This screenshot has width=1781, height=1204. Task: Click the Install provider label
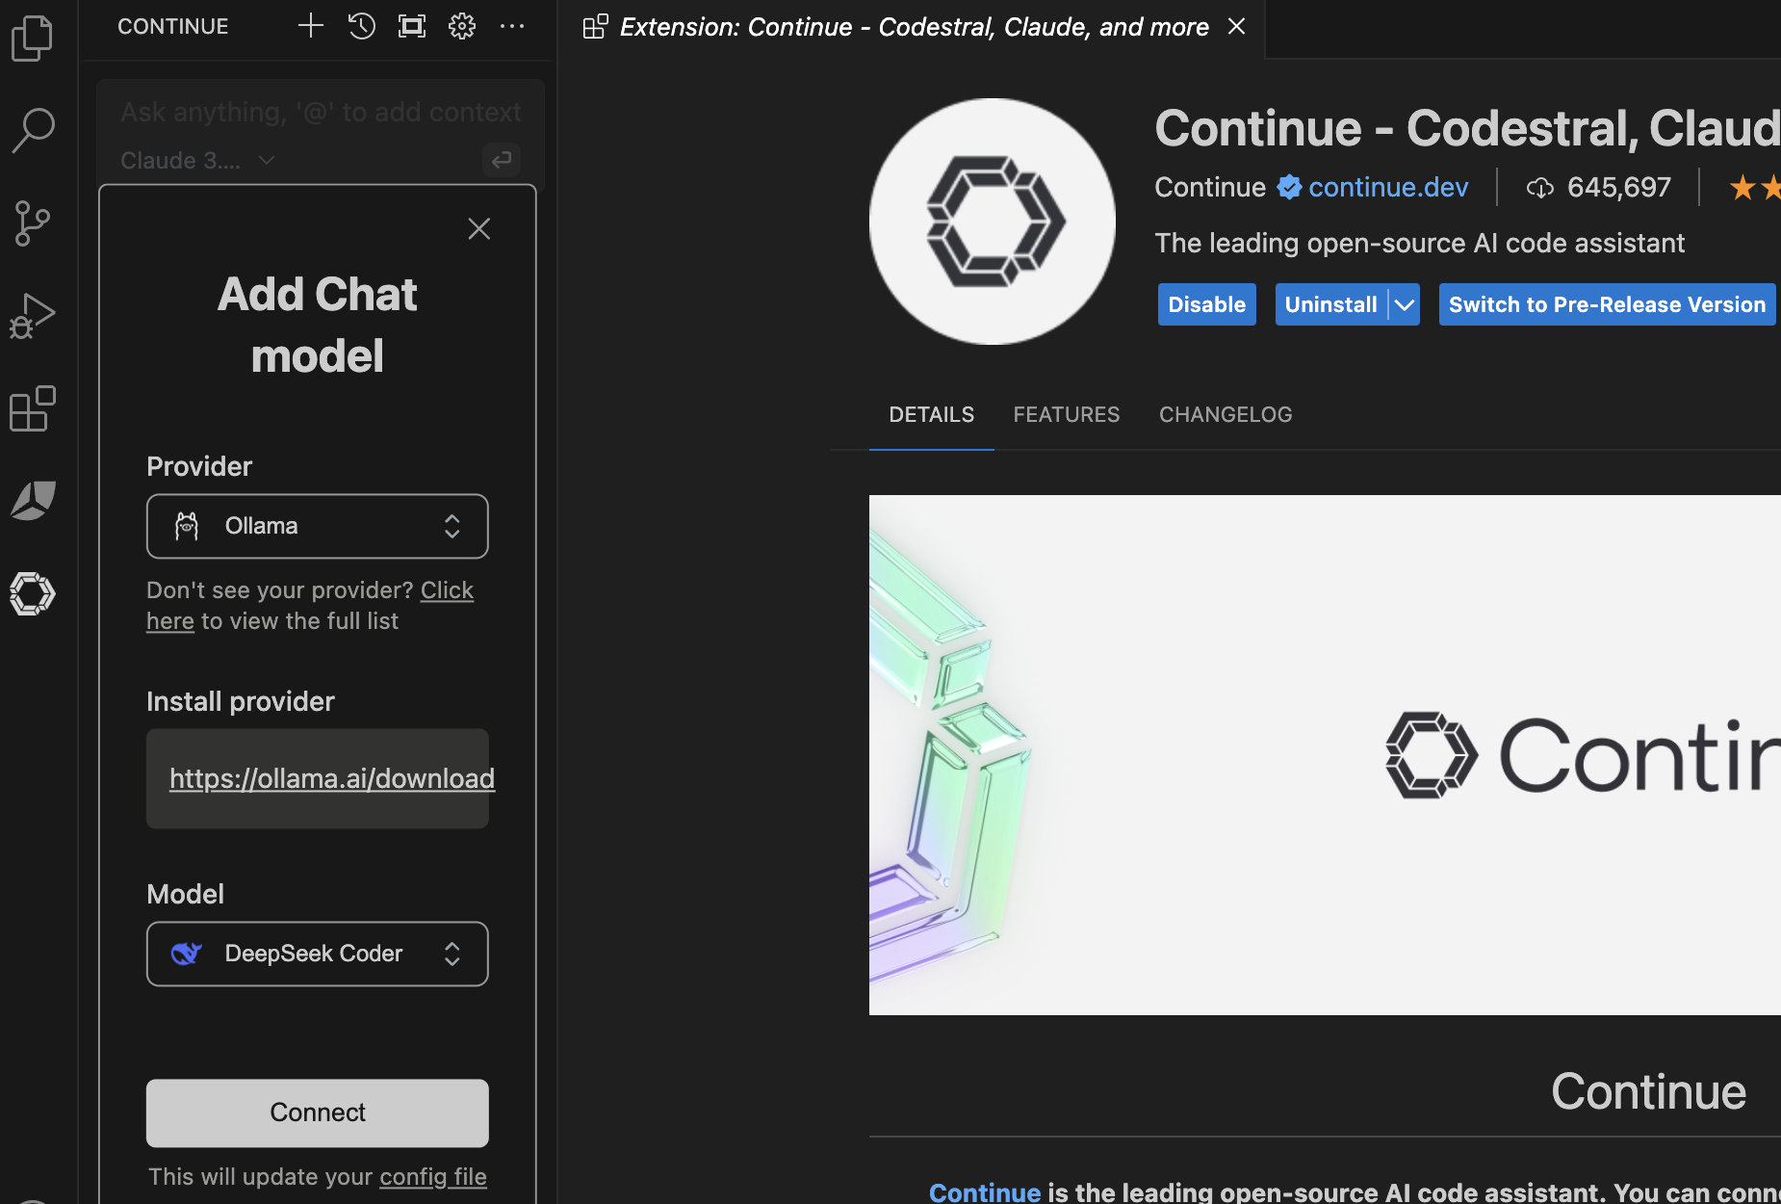pyautogui.click(x=241, y=701)
